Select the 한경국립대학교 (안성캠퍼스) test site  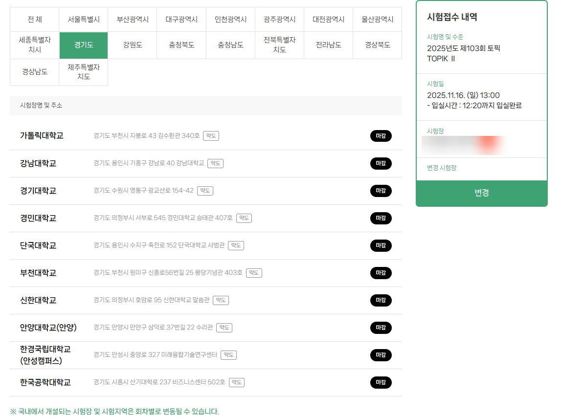[x=45, y=355]
